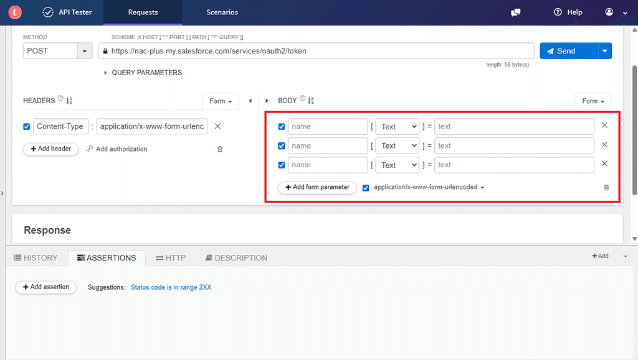This screenshot has height=360, width=638.
Task: Add authorization to the request
Action: tap(117, 149)
